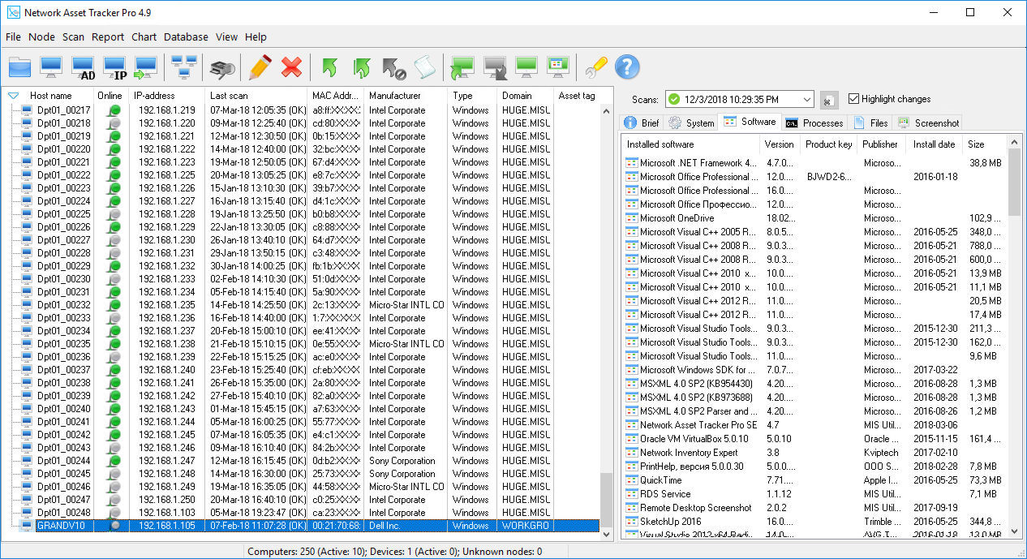The image size is (1027, 559).
Task: Sort by the Installed software column header
Action: pyautogui.click(x=691, y=144)
